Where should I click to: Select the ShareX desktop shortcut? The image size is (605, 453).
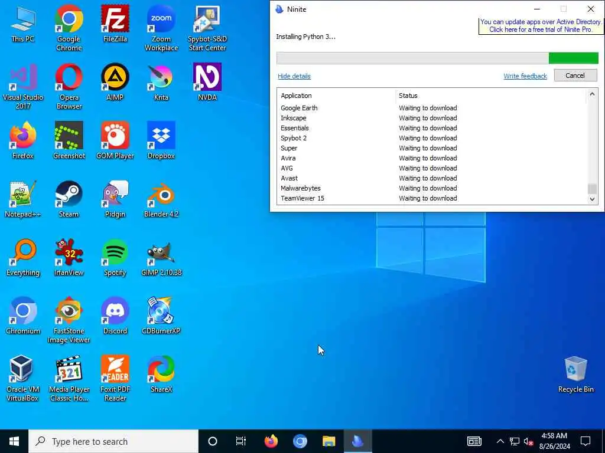tap(161, 375)
